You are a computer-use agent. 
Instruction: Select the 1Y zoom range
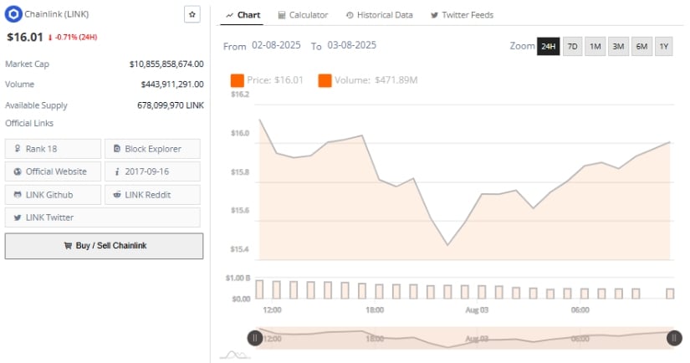(x=663, y=46)
